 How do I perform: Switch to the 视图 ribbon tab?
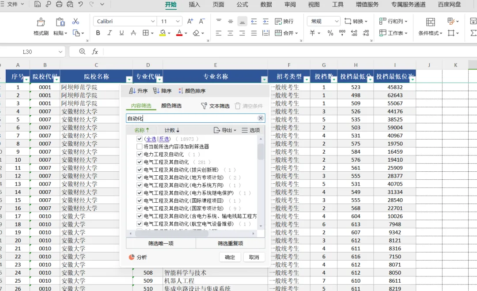314,4
